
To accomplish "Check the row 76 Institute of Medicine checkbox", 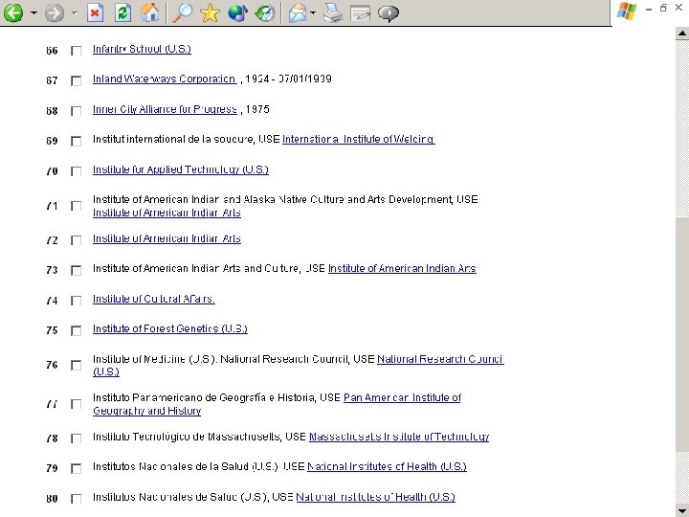I will pos(76,366).
